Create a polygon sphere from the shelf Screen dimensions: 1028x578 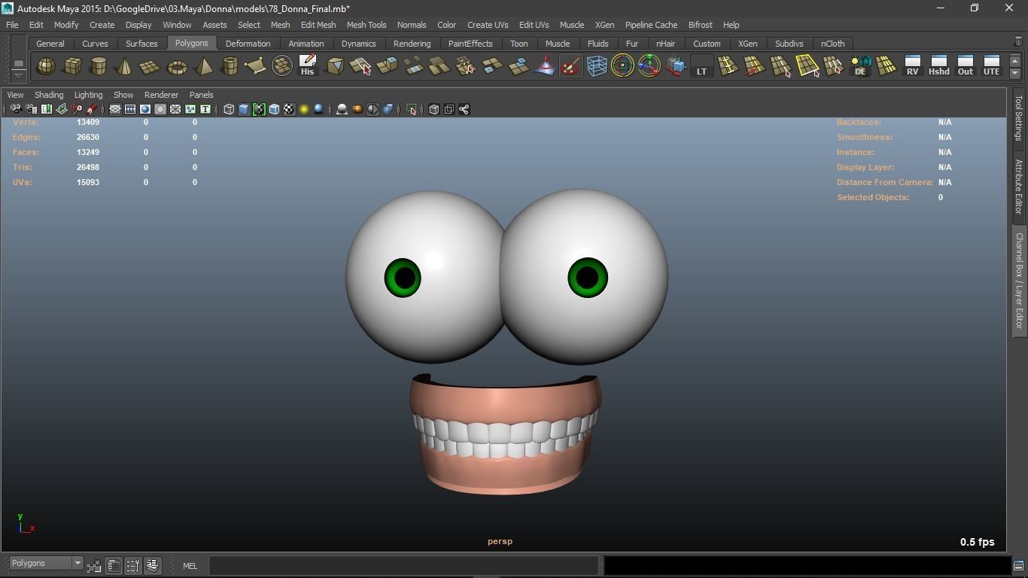click(x=46, y=67)
